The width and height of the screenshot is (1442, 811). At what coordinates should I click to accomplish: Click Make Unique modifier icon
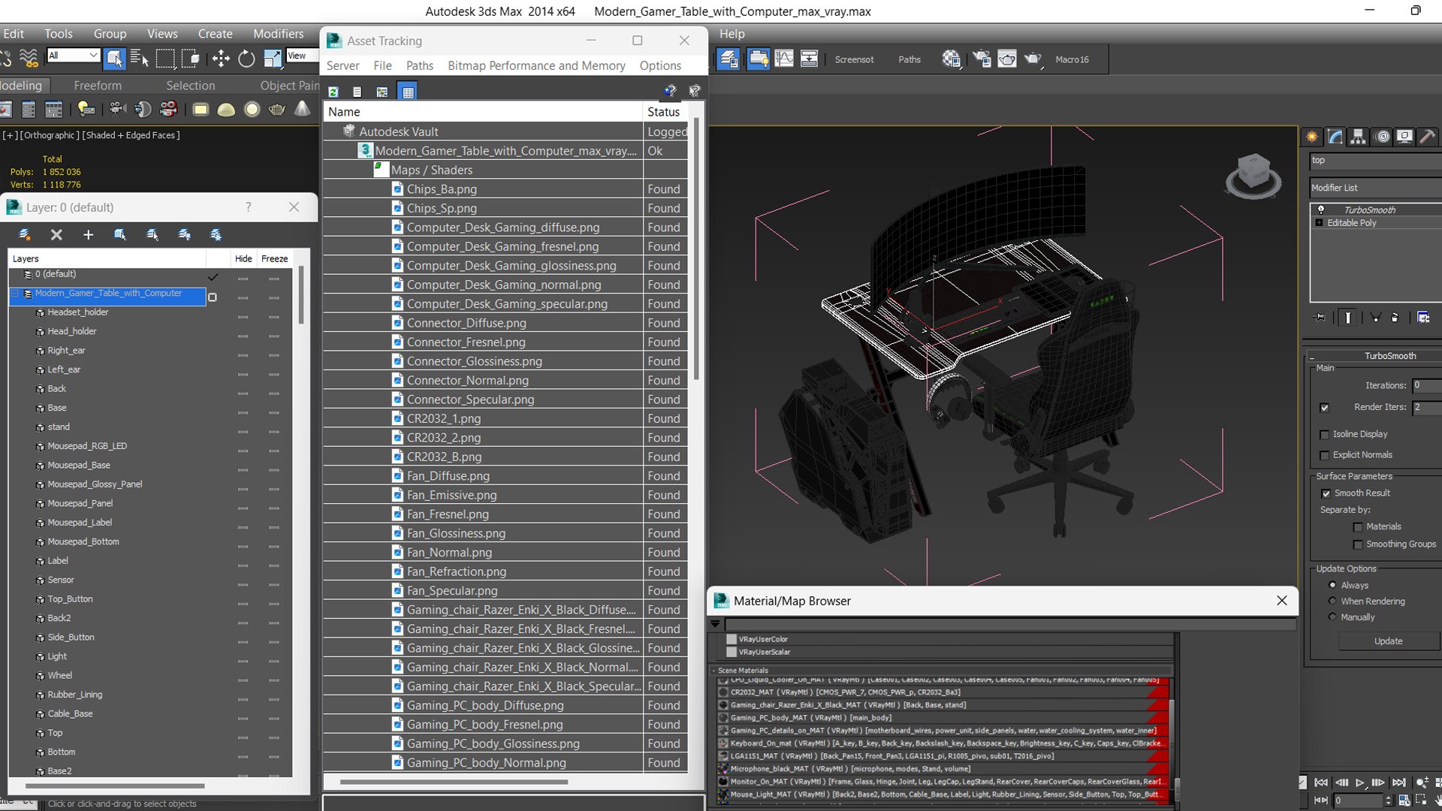pyautogui.click(x=1376, y=317)
